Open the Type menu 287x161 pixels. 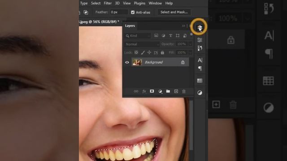click(x=84, y=3)
